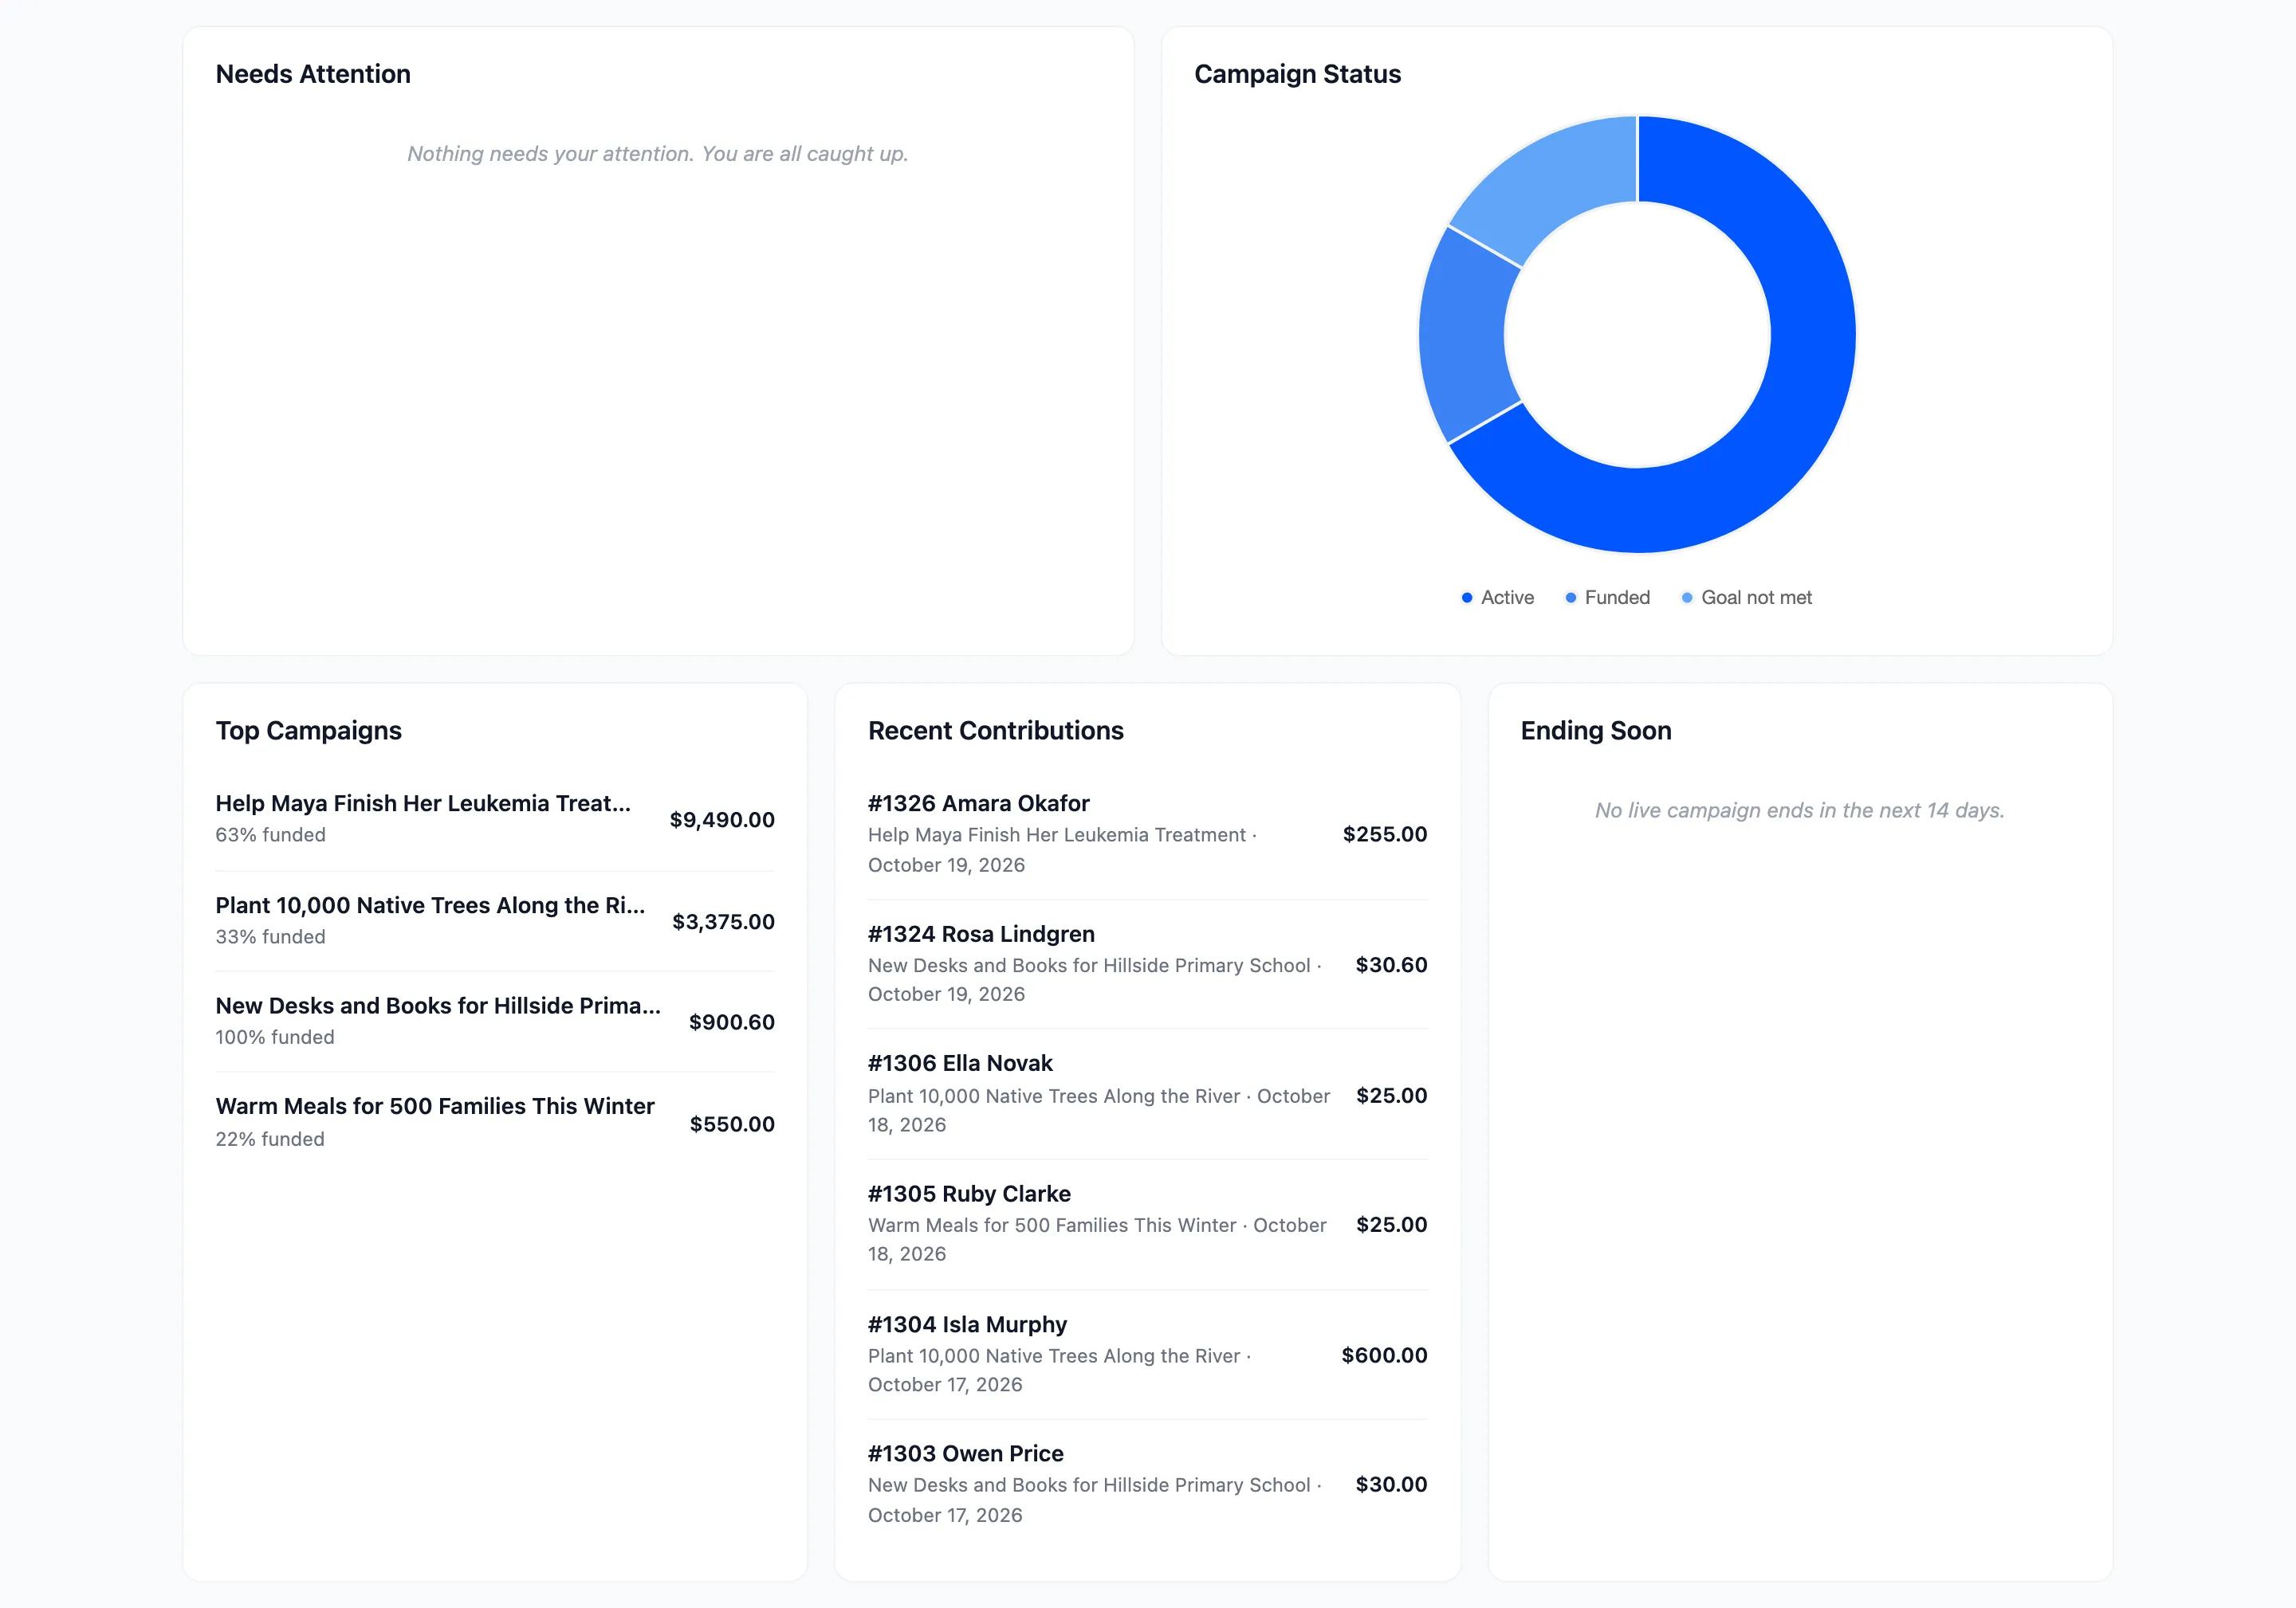Click the $30.60 contribution amount

1391,964
